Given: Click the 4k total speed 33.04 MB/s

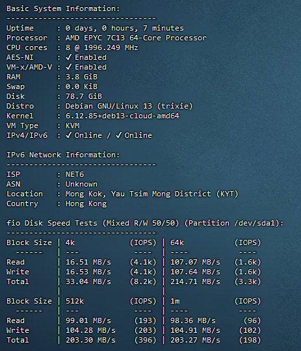Looking at the screenshot, I should click(x=88, y=281).
